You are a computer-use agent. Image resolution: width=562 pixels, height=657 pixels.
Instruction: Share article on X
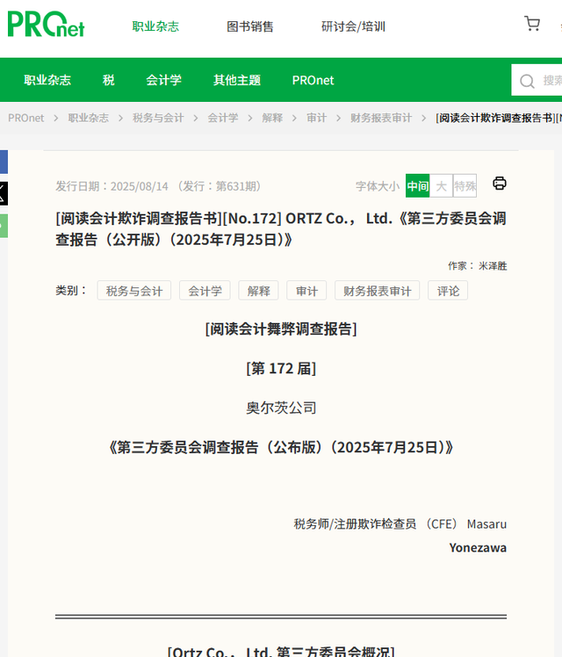3,193
